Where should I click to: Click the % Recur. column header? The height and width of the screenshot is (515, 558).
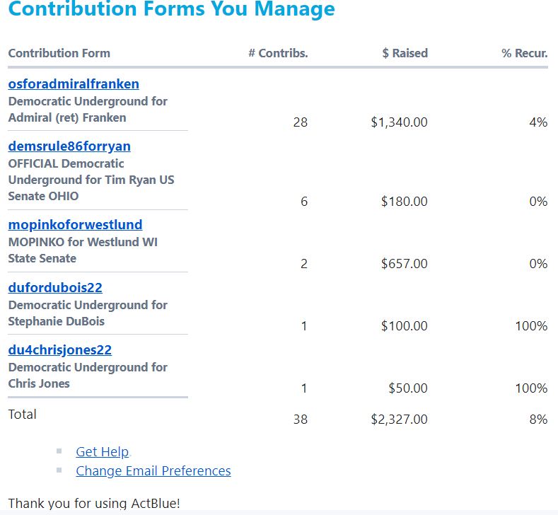pos(525,53)
